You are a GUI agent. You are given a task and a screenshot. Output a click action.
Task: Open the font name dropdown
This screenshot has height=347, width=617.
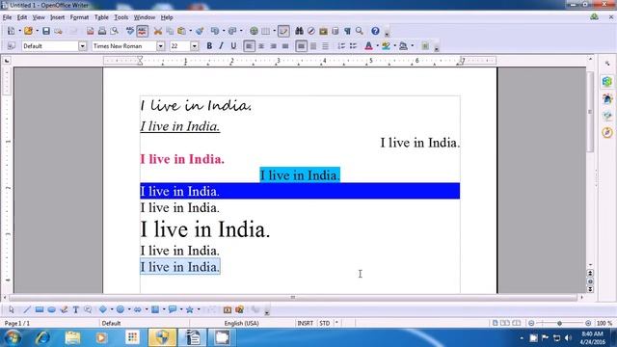(x=161, y=46)
